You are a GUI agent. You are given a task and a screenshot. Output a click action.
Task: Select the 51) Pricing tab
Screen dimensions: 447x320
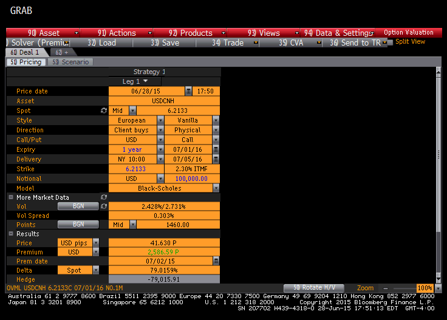(x=26, y=62)
